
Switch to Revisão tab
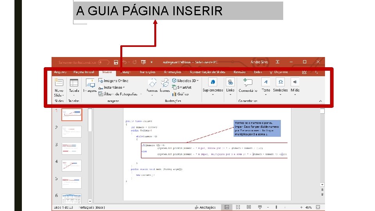point(239,72)
